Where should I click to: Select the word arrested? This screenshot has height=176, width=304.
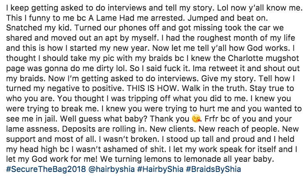click(168, 18)
